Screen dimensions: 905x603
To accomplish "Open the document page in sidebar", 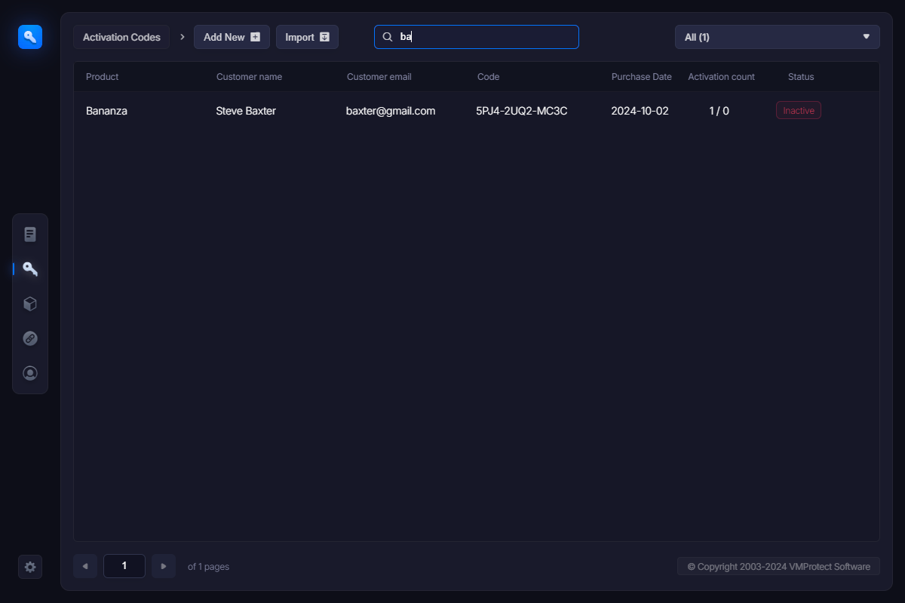I will (30, 234).
